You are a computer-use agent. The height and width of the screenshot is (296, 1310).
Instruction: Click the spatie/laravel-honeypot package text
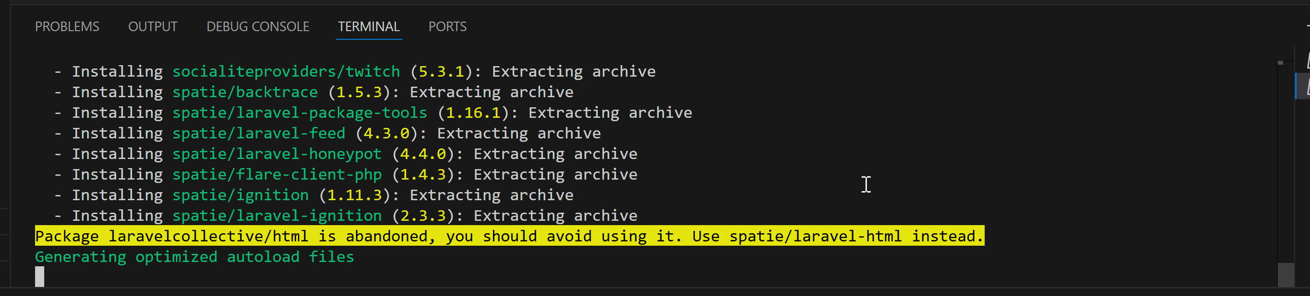click(277, 154)
